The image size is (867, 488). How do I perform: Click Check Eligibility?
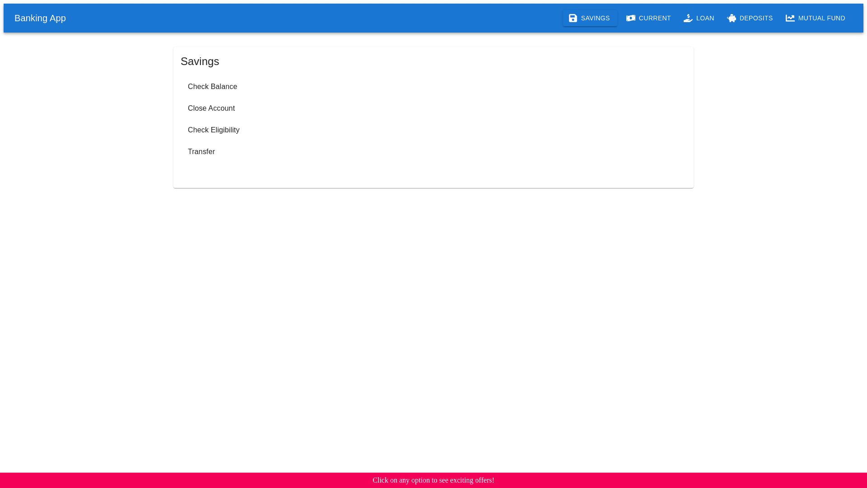pos(213,130)
